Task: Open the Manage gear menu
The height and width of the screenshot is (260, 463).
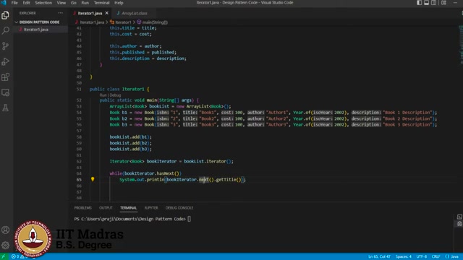Action: (x=5, y=246)
